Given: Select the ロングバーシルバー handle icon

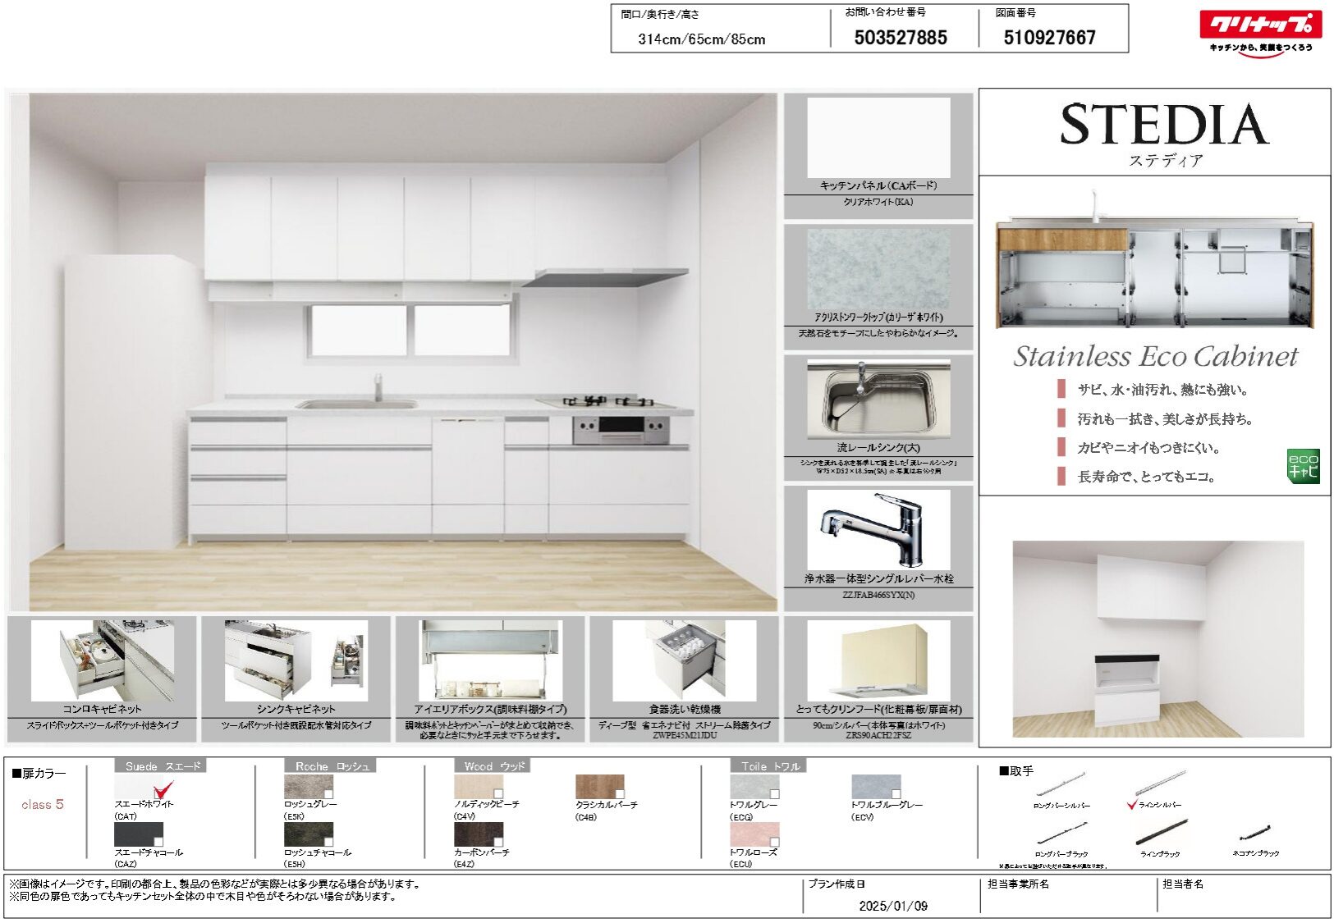Looking at the screenshot, I should pyautogui.click(x=1061, y=784).
